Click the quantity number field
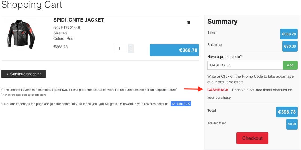 pyautogui.click(x=122, y=49)
